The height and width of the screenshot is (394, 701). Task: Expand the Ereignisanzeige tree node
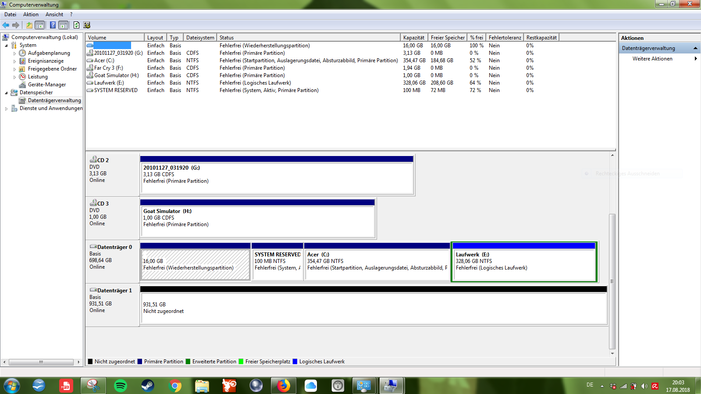[14, 61]
